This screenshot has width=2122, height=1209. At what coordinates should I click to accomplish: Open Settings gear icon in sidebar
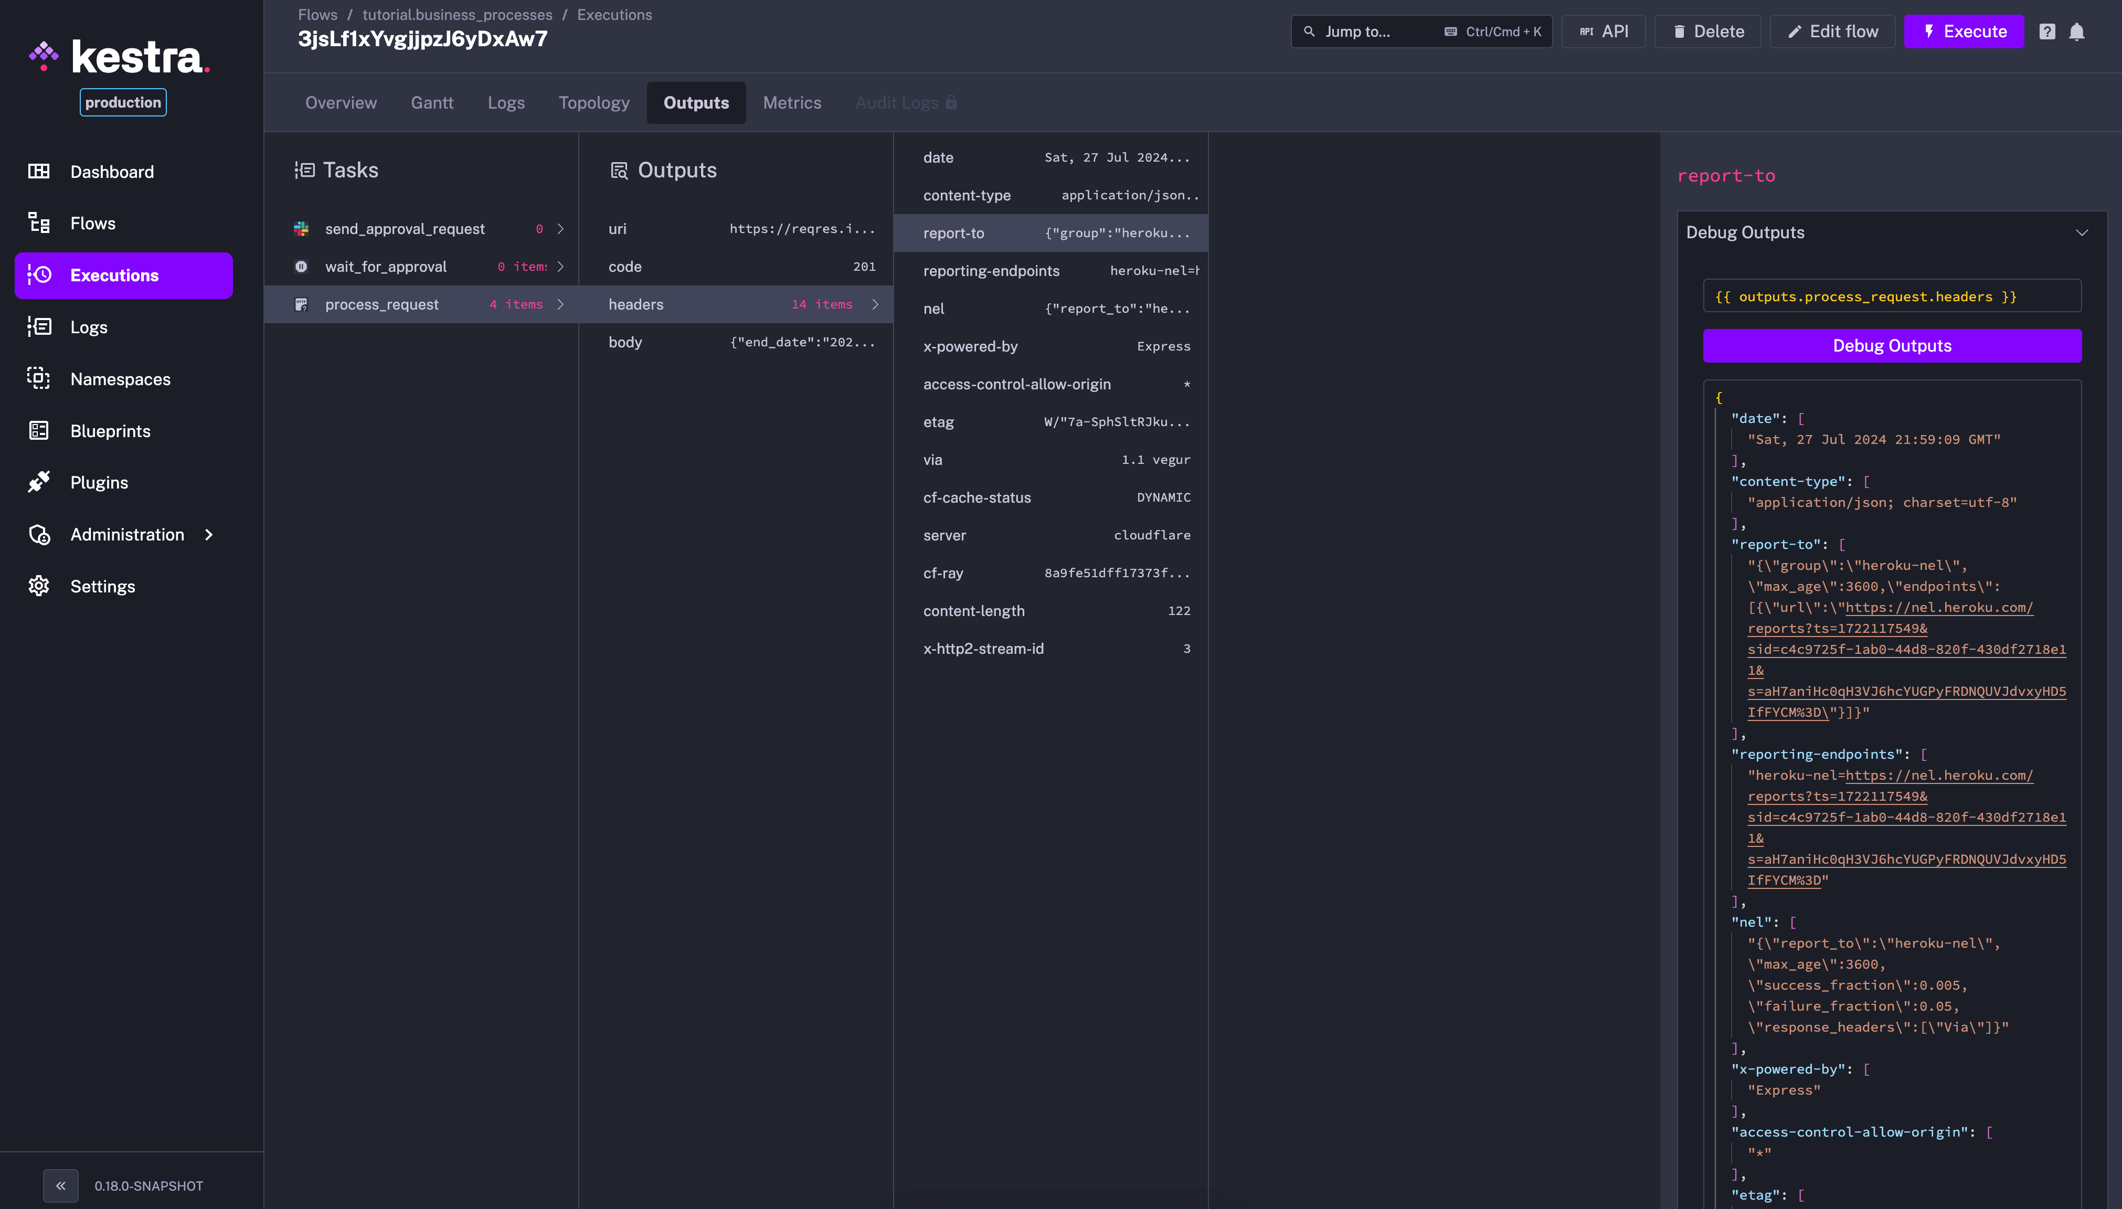(38, 586)
